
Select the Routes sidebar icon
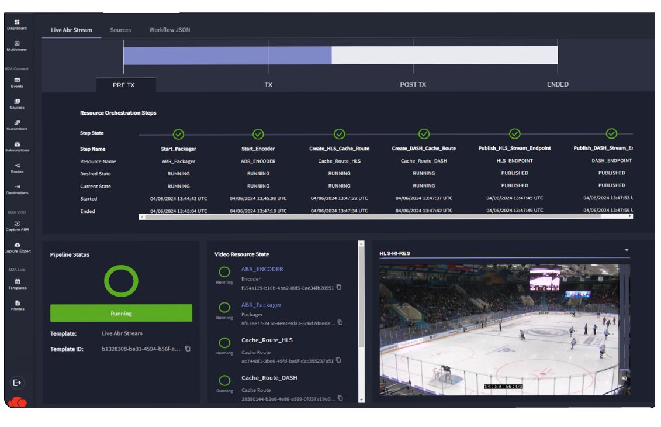[x=17, y=168]
